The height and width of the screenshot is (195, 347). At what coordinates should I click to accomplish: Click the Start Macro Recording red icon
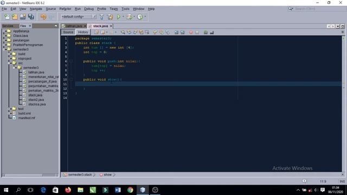click(191, 32)
